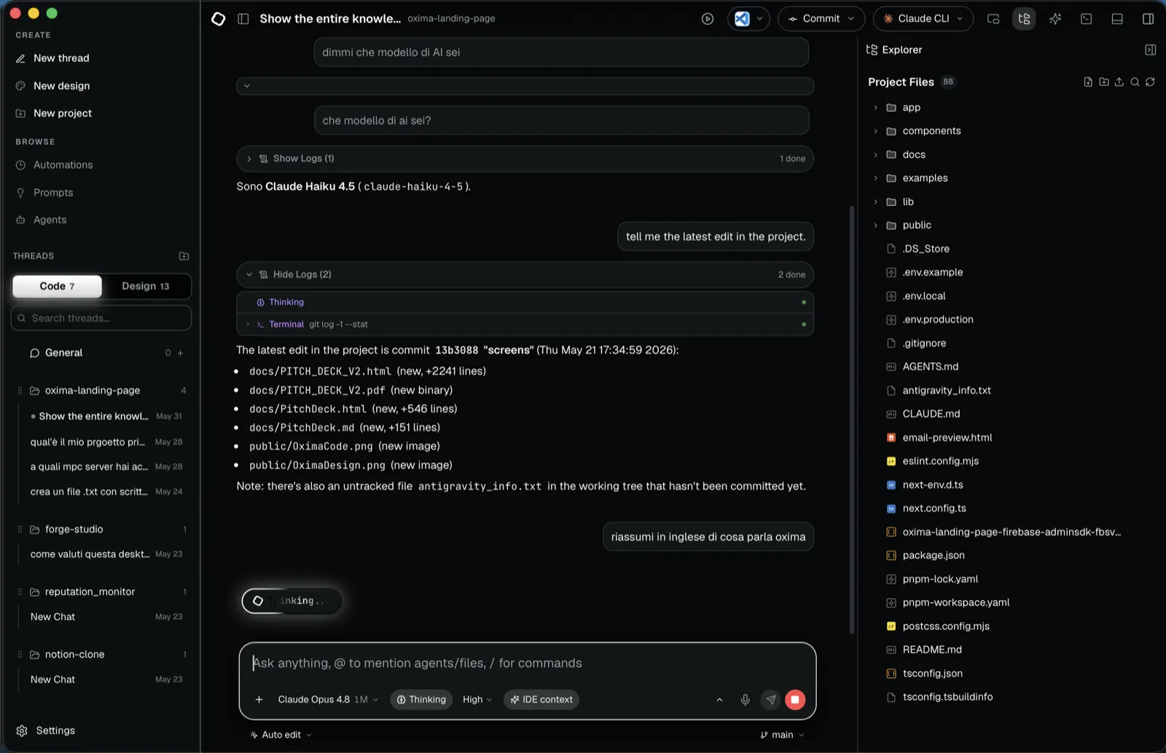Open the Claude CLI selector dropdown

[x=923, y=19]
